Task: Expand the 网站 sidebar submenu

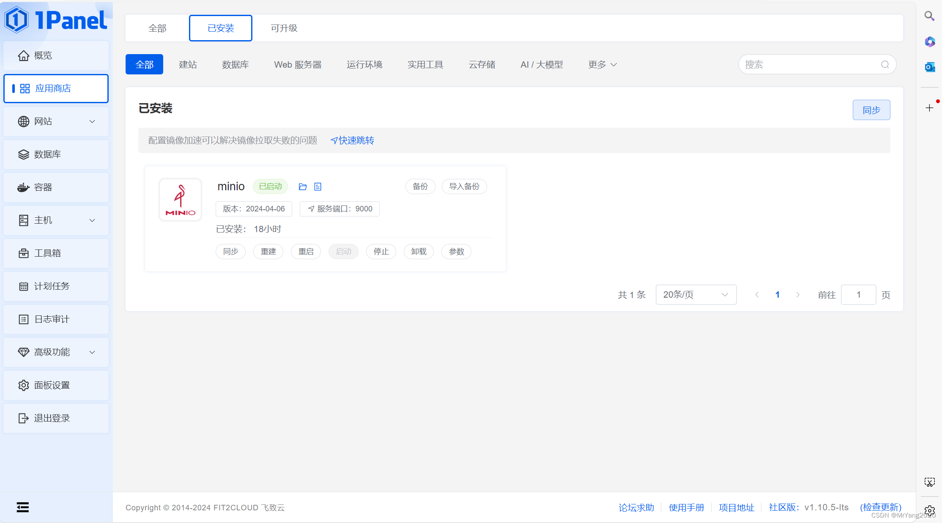Action: pos(56,121)
